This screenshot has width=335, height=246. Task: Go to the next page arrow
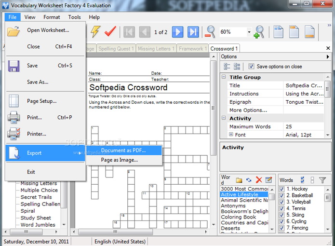(177, 32)
